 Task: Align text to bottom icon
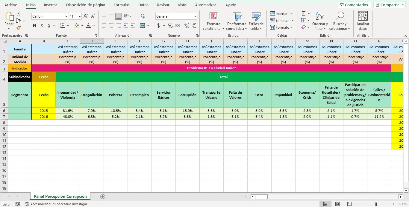pyautogui.click(x=119, y=16)
